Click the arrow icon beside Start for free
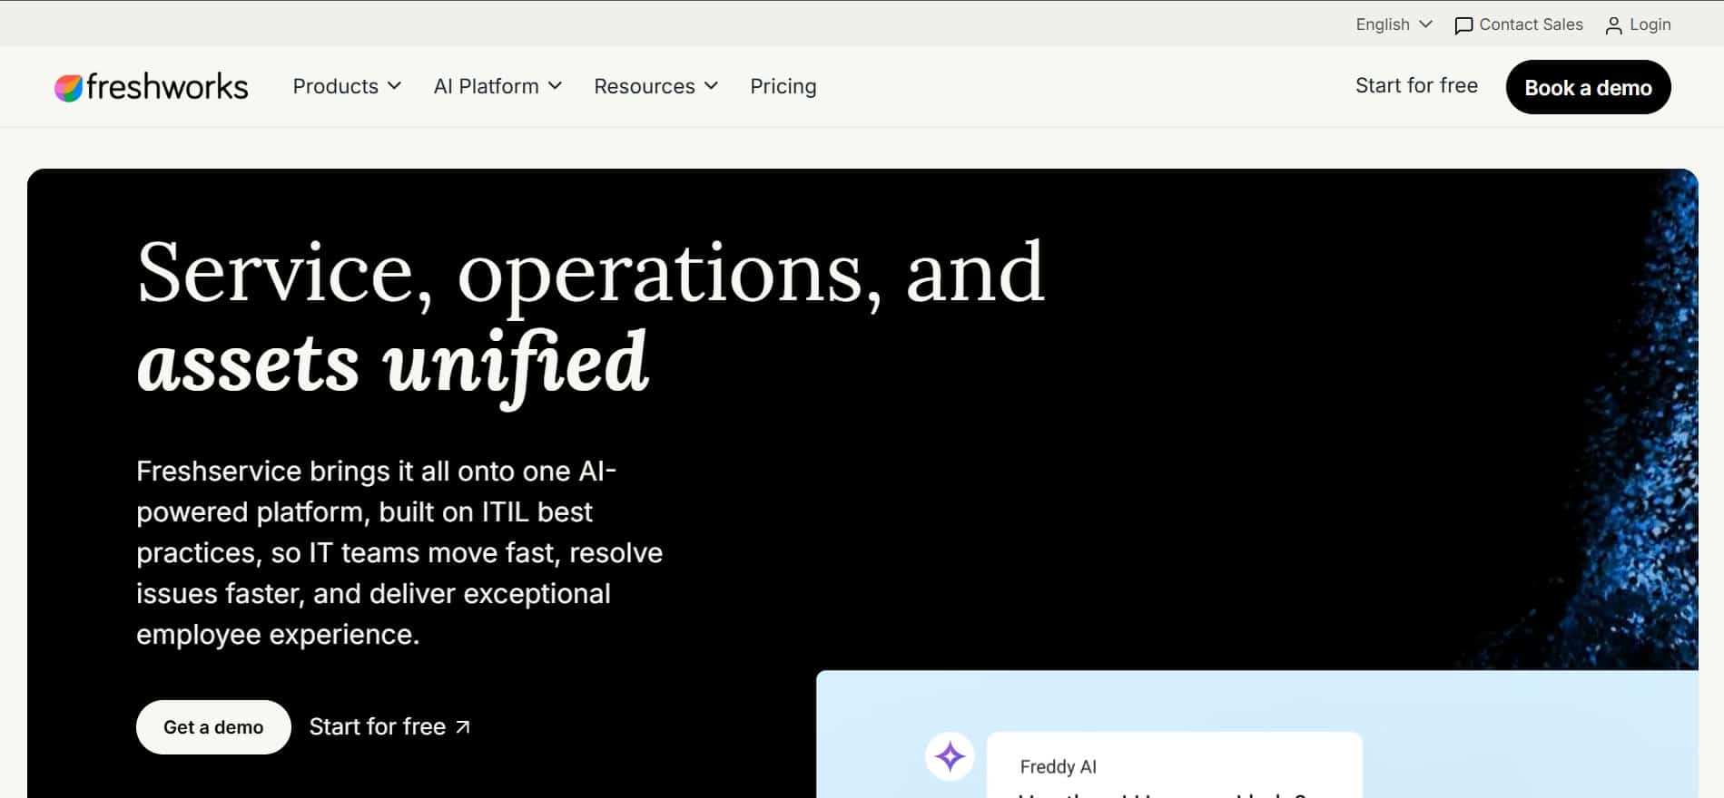This screenshot has height=798, width=1724. tap(463, 727)
